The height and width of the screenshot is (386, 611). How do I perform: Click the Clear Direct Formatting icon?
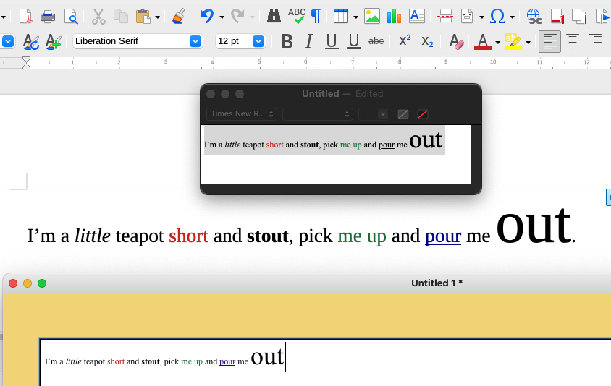pos(455,42)
